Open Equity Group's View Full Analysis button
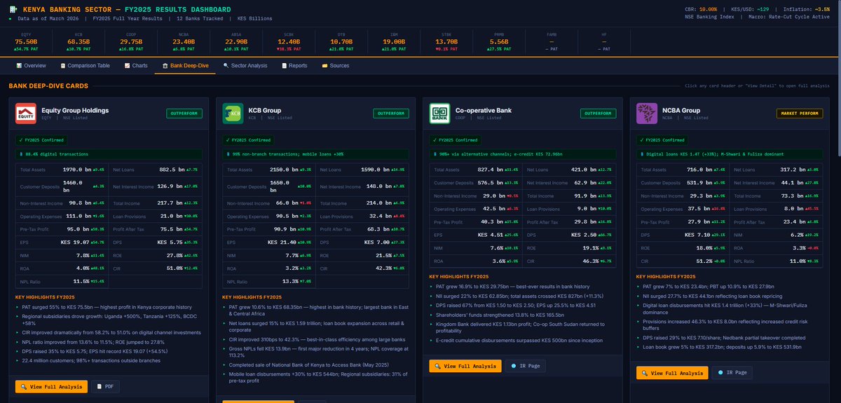The width and height of the screenshot is (841, 403). (52, 386)
